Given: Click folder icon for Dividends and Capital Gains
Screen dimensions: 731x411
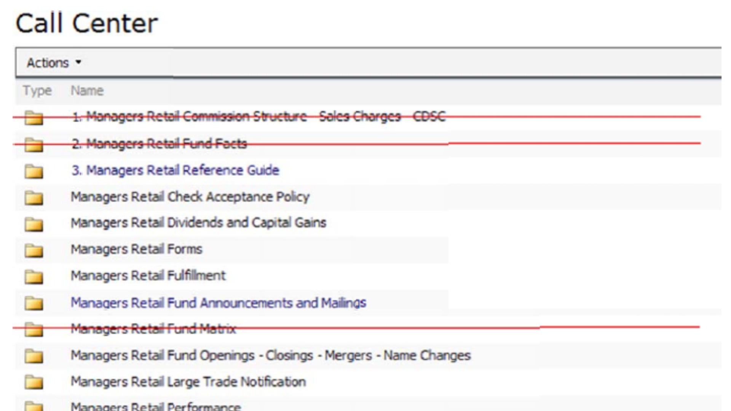Looking at the screenshot, I should [x=34, y=224].
